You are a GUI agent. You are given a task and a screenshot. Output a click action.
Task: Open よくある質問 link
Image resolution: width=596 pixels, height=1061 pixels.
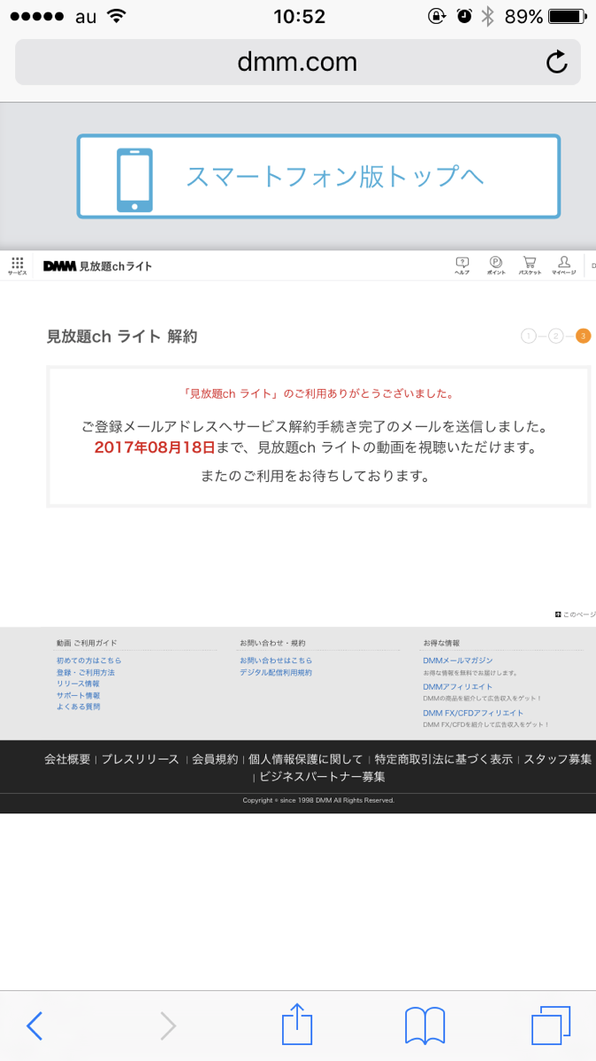(78, 707)
